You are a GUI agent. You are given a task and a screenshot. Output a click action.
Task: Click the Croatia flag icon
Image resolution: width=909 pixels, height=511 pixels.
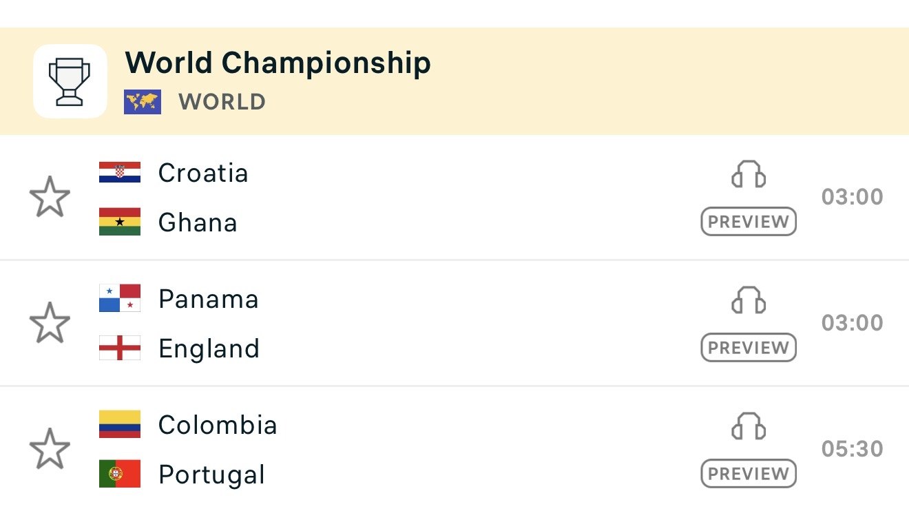(120, 172)
